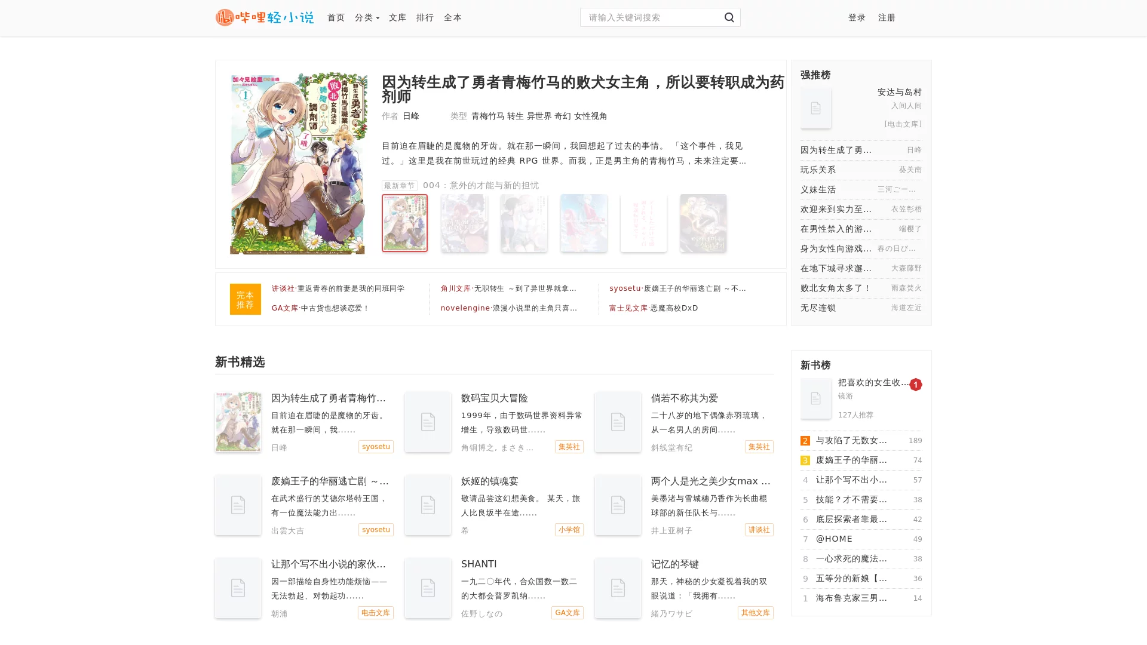
Task: Click placeholder cover icon for 数码宝贝大冒险
Action: coord(428,422)
